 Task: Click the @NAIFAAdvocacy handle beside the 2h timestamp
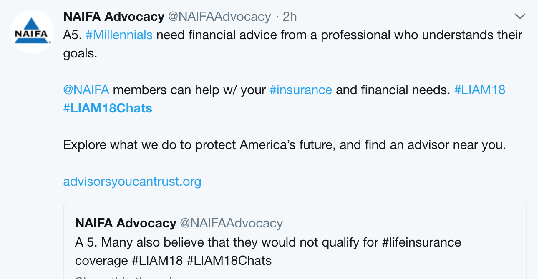click(219, 17)
